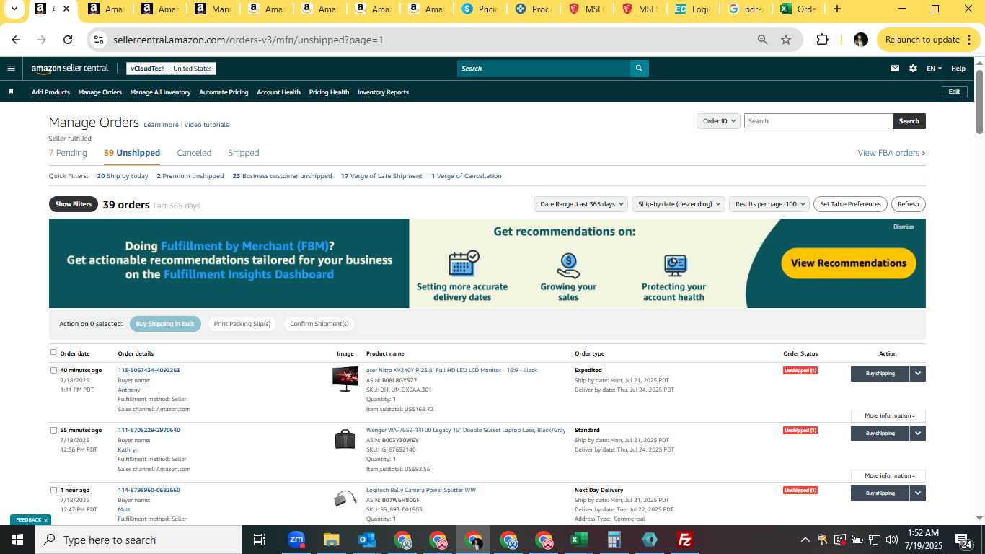This screenshot has width=985, height=554.
Task: Expand Buy shipping options for Kathryn's order
Action: [x=917, y=434]
